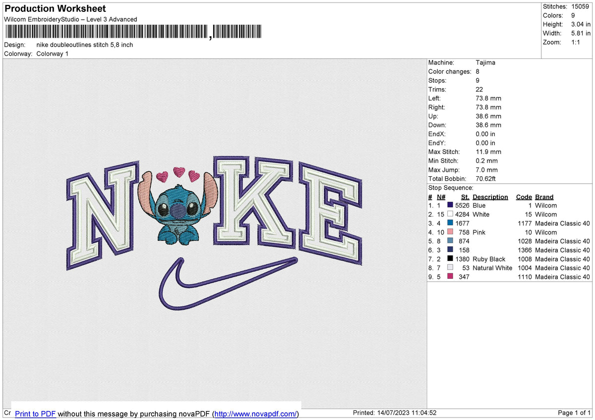Click the stop 9 magenta color swatch

click(x=450, y=276)
